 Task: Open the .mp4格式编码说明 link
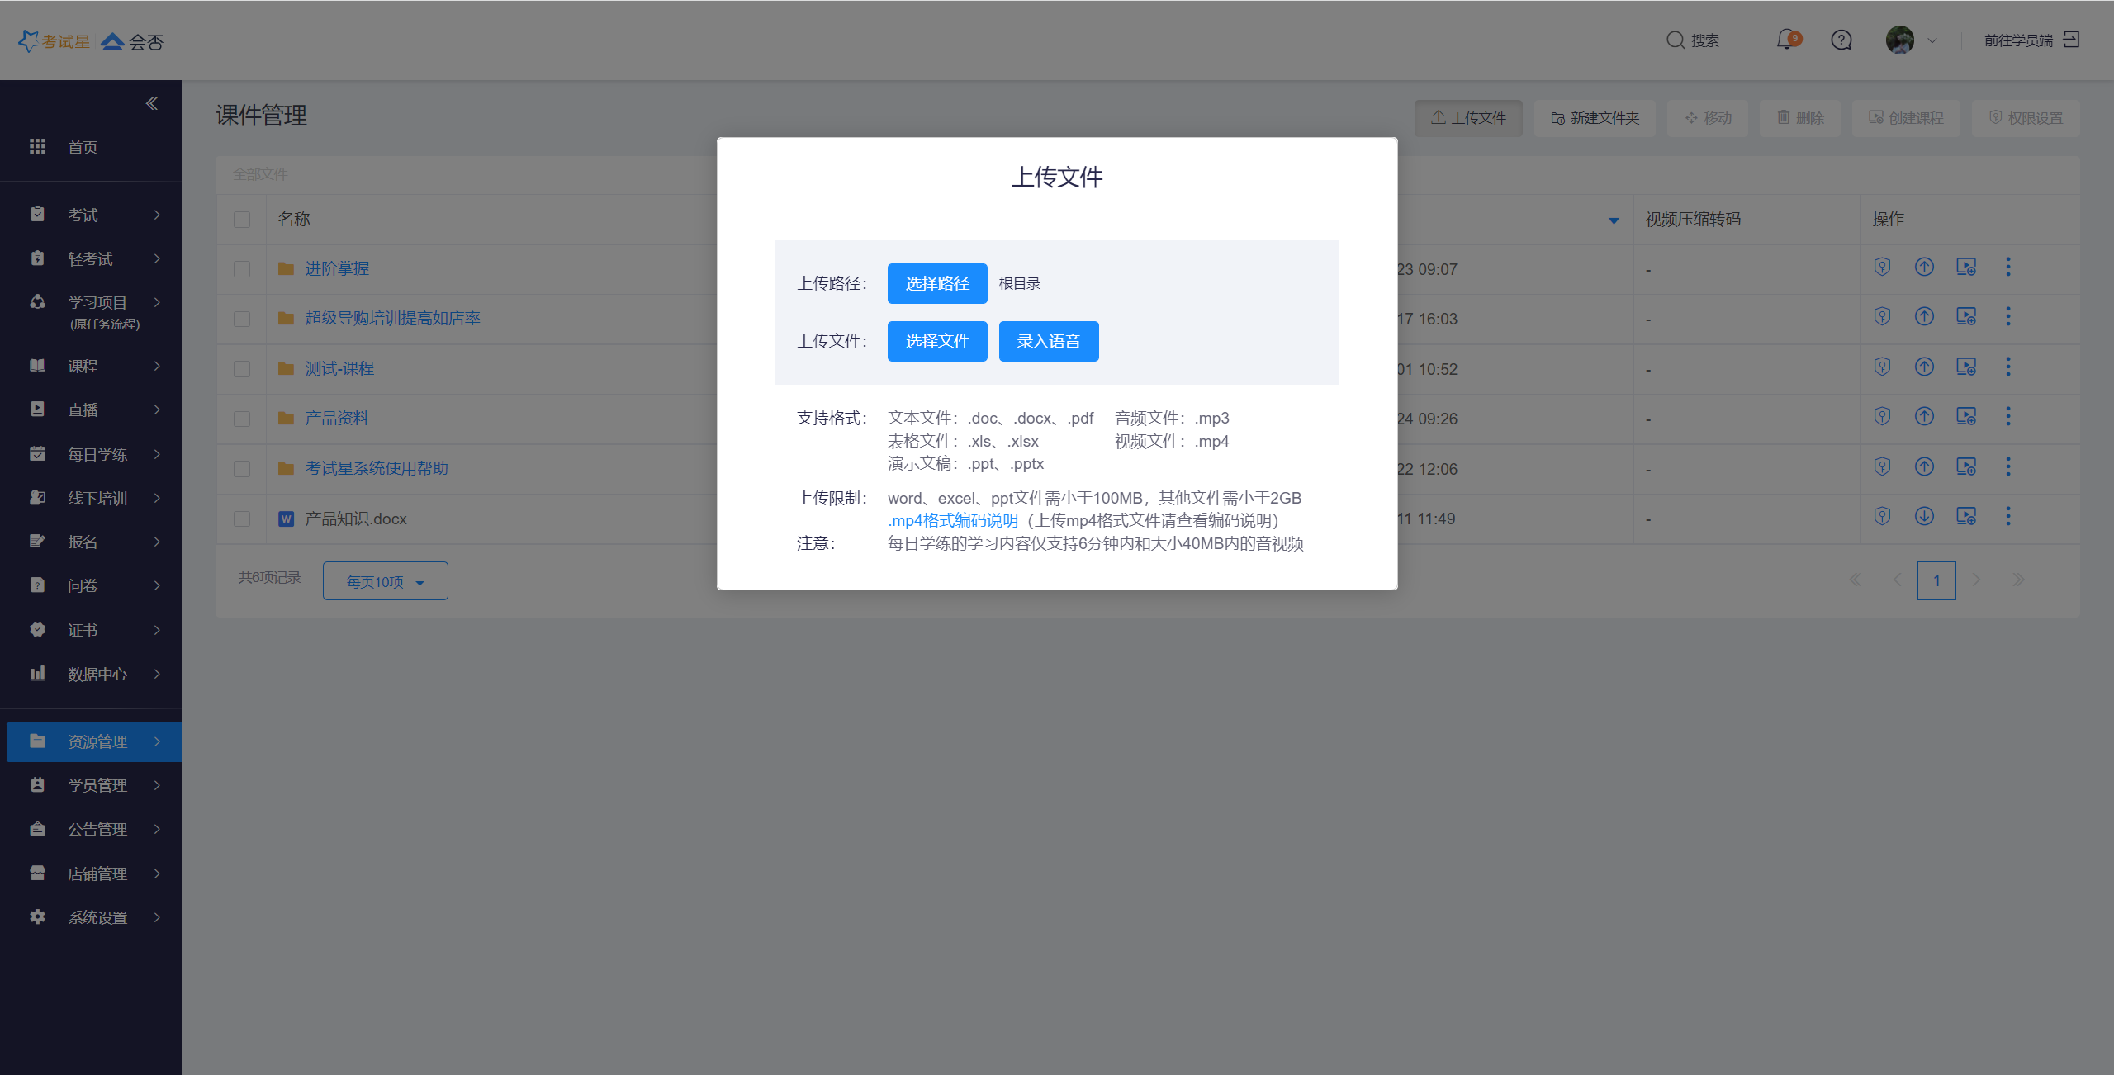[x=952, y=520]
